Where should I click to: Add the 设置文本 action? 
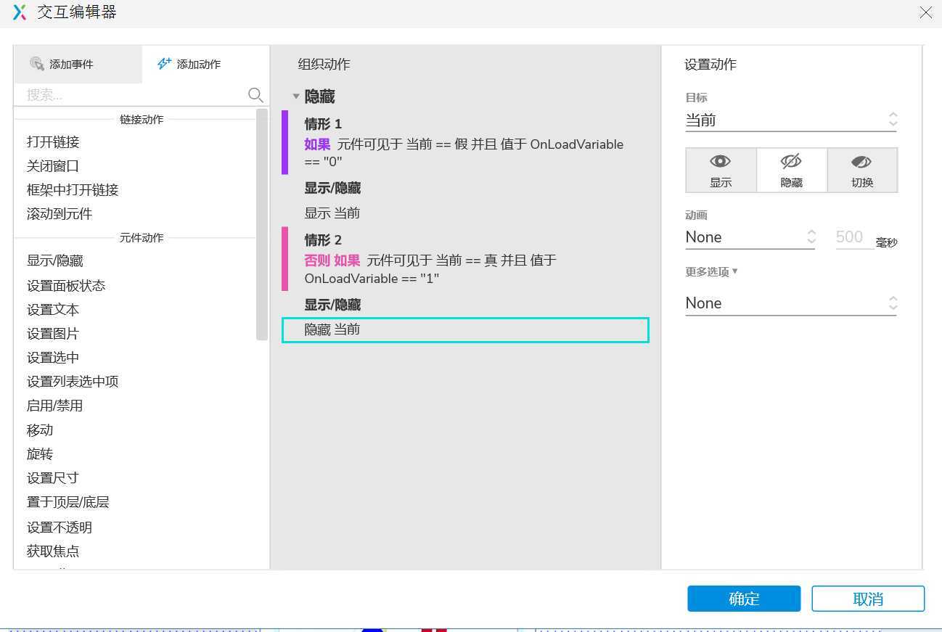pos(53,310)
